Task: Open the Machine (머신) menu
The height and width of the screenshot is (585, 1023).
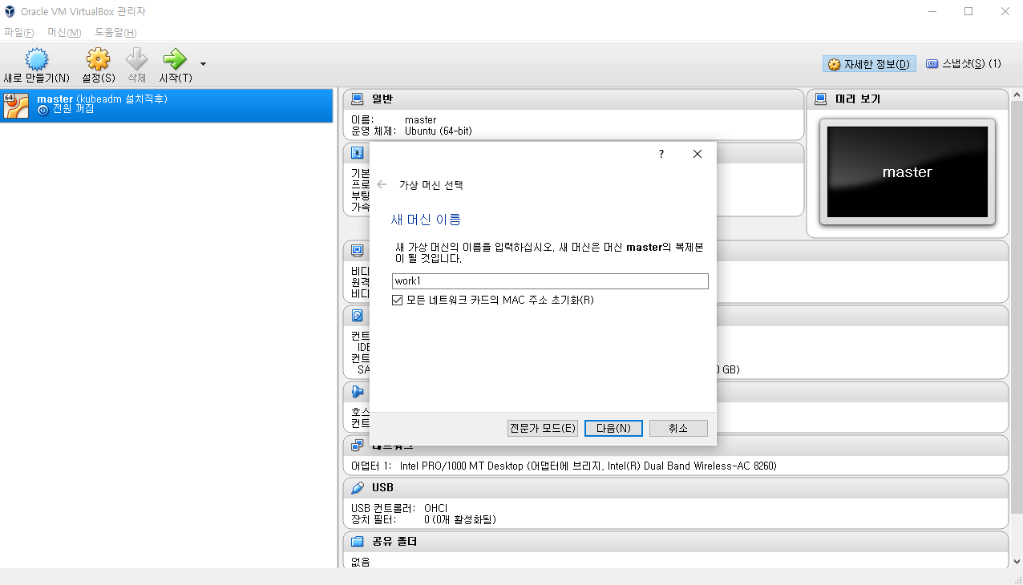Action: pos(64,32)
